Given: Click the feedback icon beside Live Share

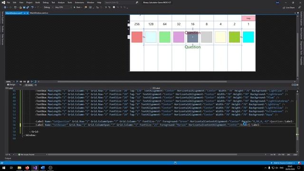Looking at the screenshot, I should tap(300, 8).
